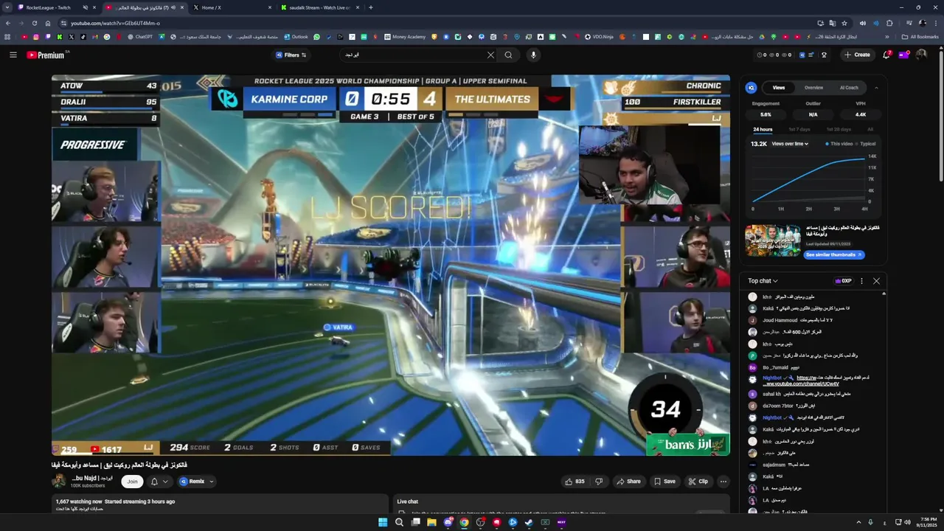This screenshot has width=944, height=531.
Task: Open File Explorer from the taskbar
Action: pyautogui.click(x=431, y=522)
